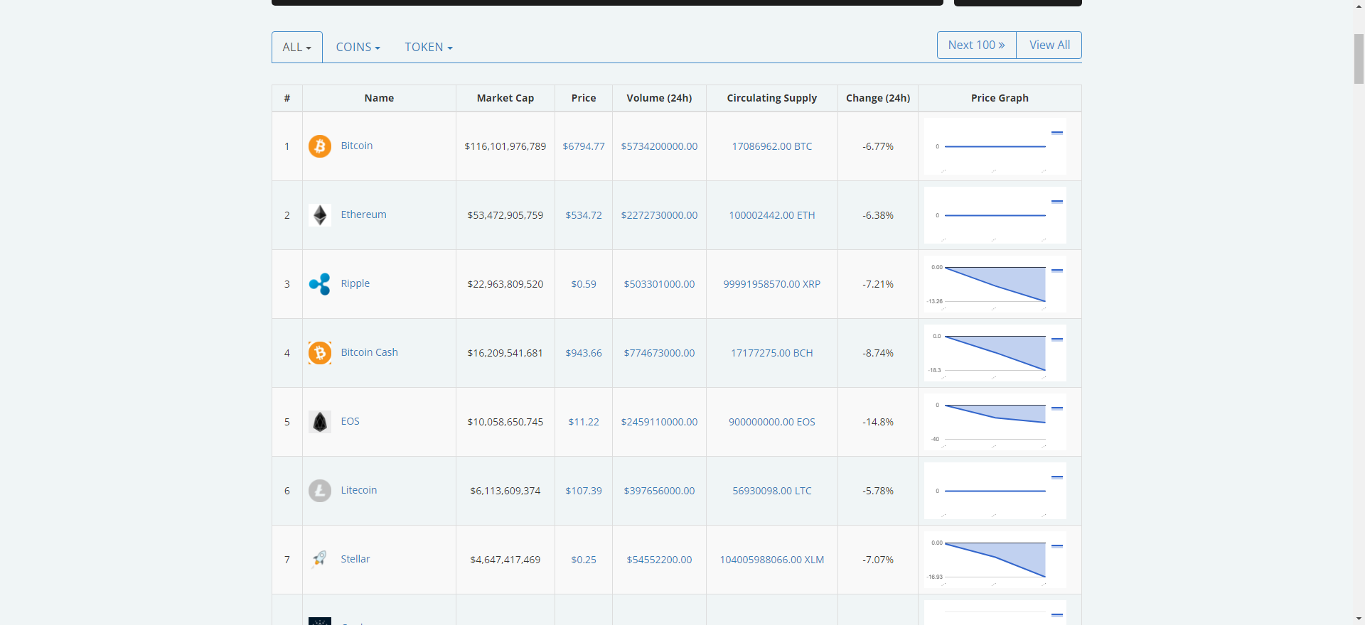Click the Bitcoin logo icon

[x=319, y=146]
